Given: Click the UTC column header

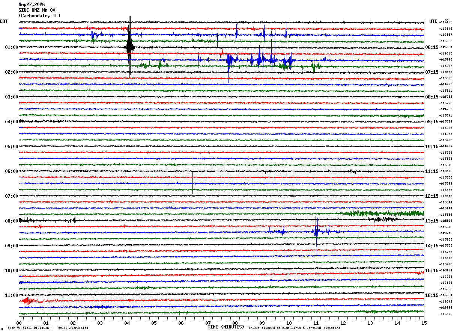Looking at the screenshot, I should tap(433, 21).
